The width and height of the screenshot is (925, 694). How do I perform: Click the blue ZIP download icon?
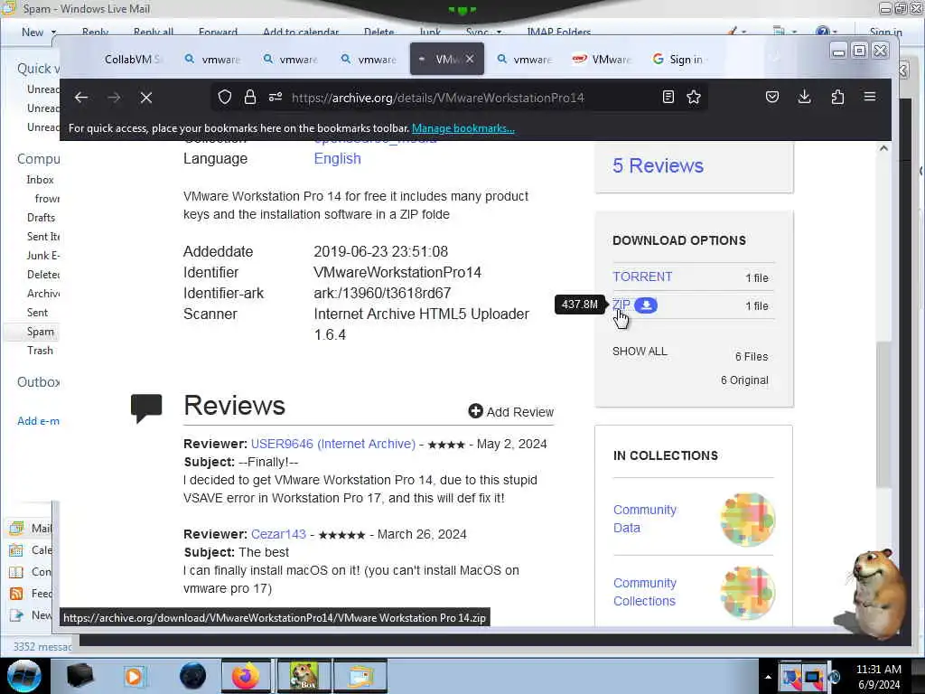click(x=647, y=305)
